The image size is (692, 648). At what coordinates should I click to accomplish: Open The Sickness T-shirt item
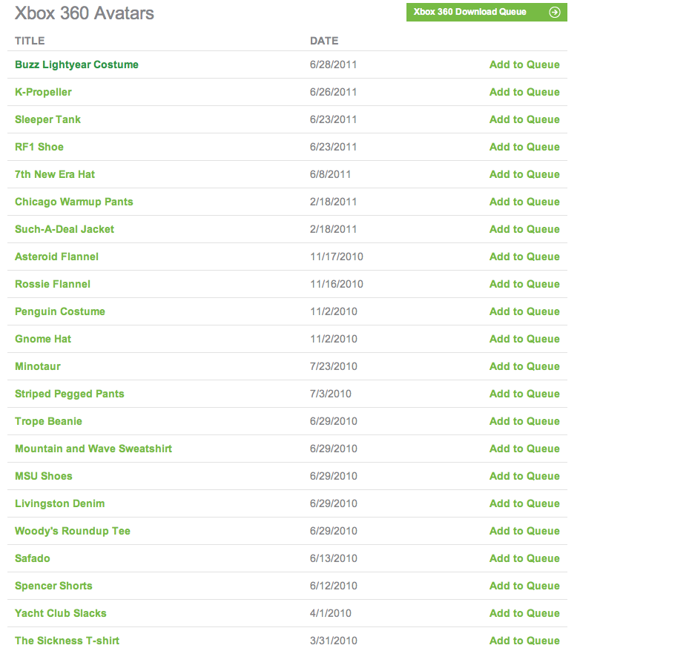pyautogui.click(x=67, y=641)
